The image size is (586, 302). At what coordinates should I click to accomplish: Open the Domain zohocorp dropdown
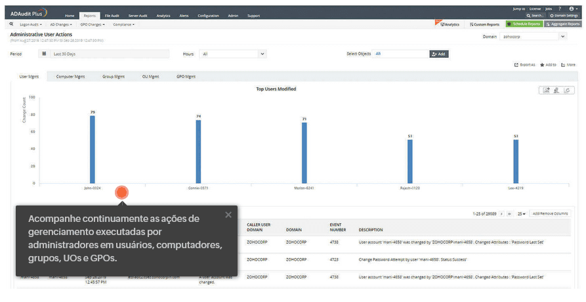(x=533, y=37)
